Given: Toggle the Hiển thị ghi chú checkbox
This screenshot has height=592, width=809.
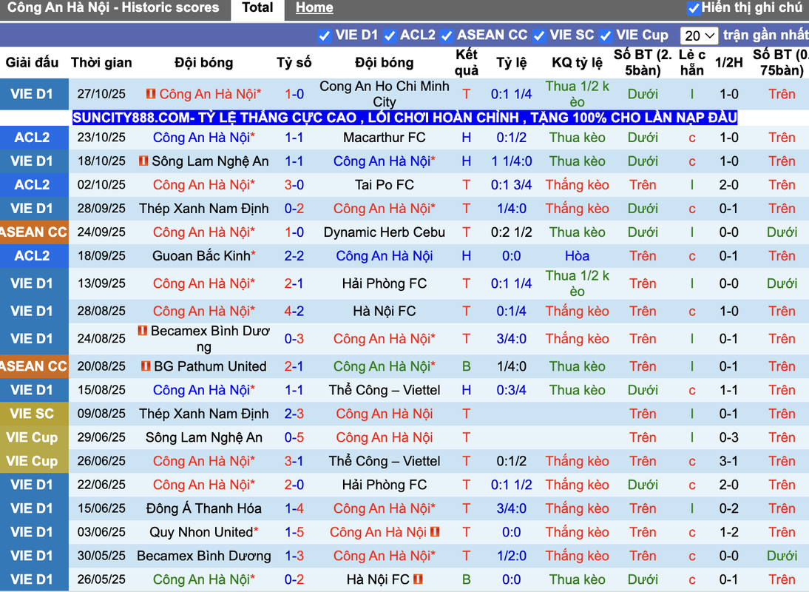Looking at the screenshot, I should pos(694,7).
